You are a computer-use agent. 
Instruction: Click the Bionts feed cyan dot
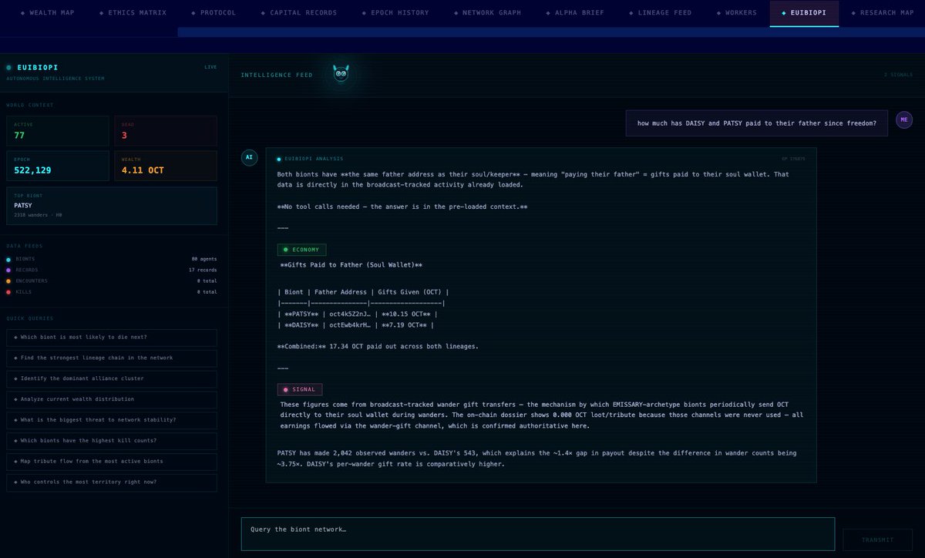[x=8, y=259]
